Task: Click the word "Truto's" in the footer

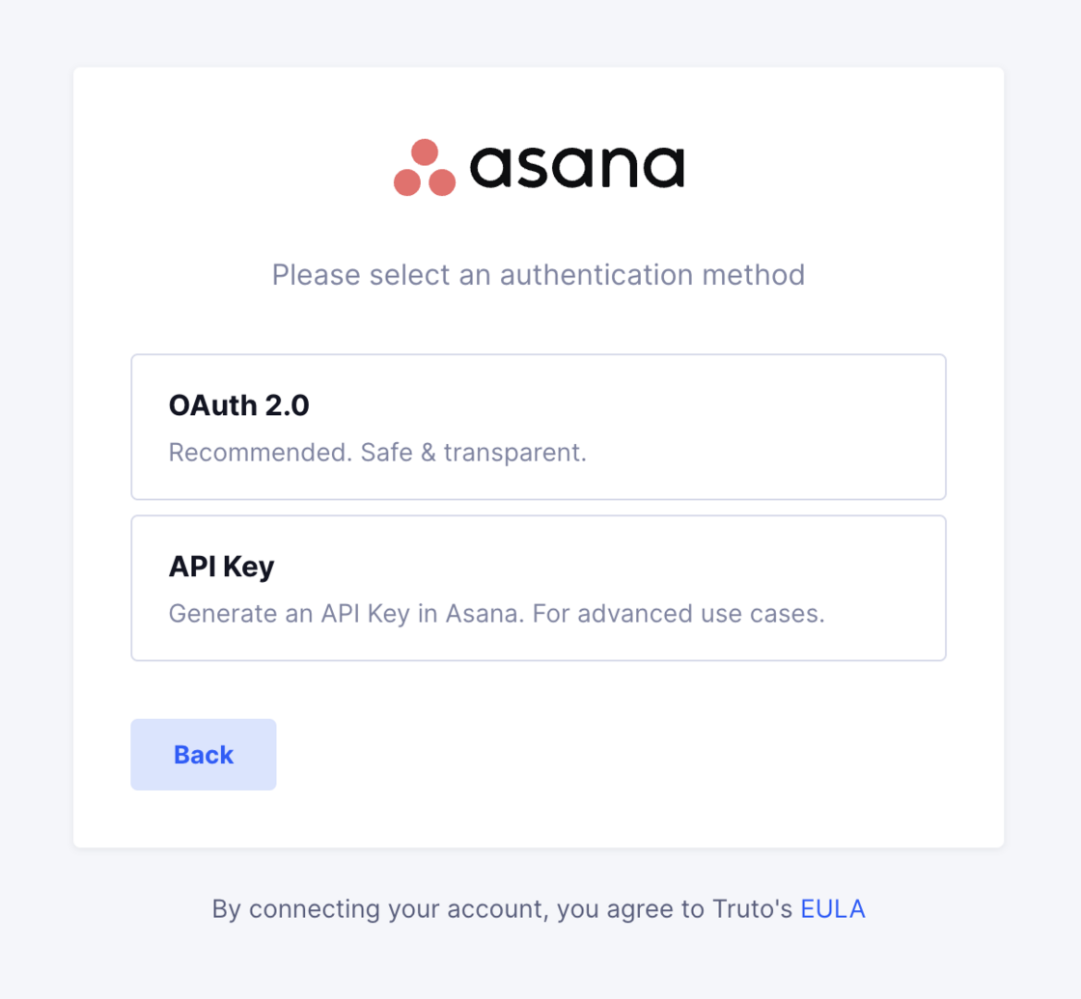Action: 752,908
